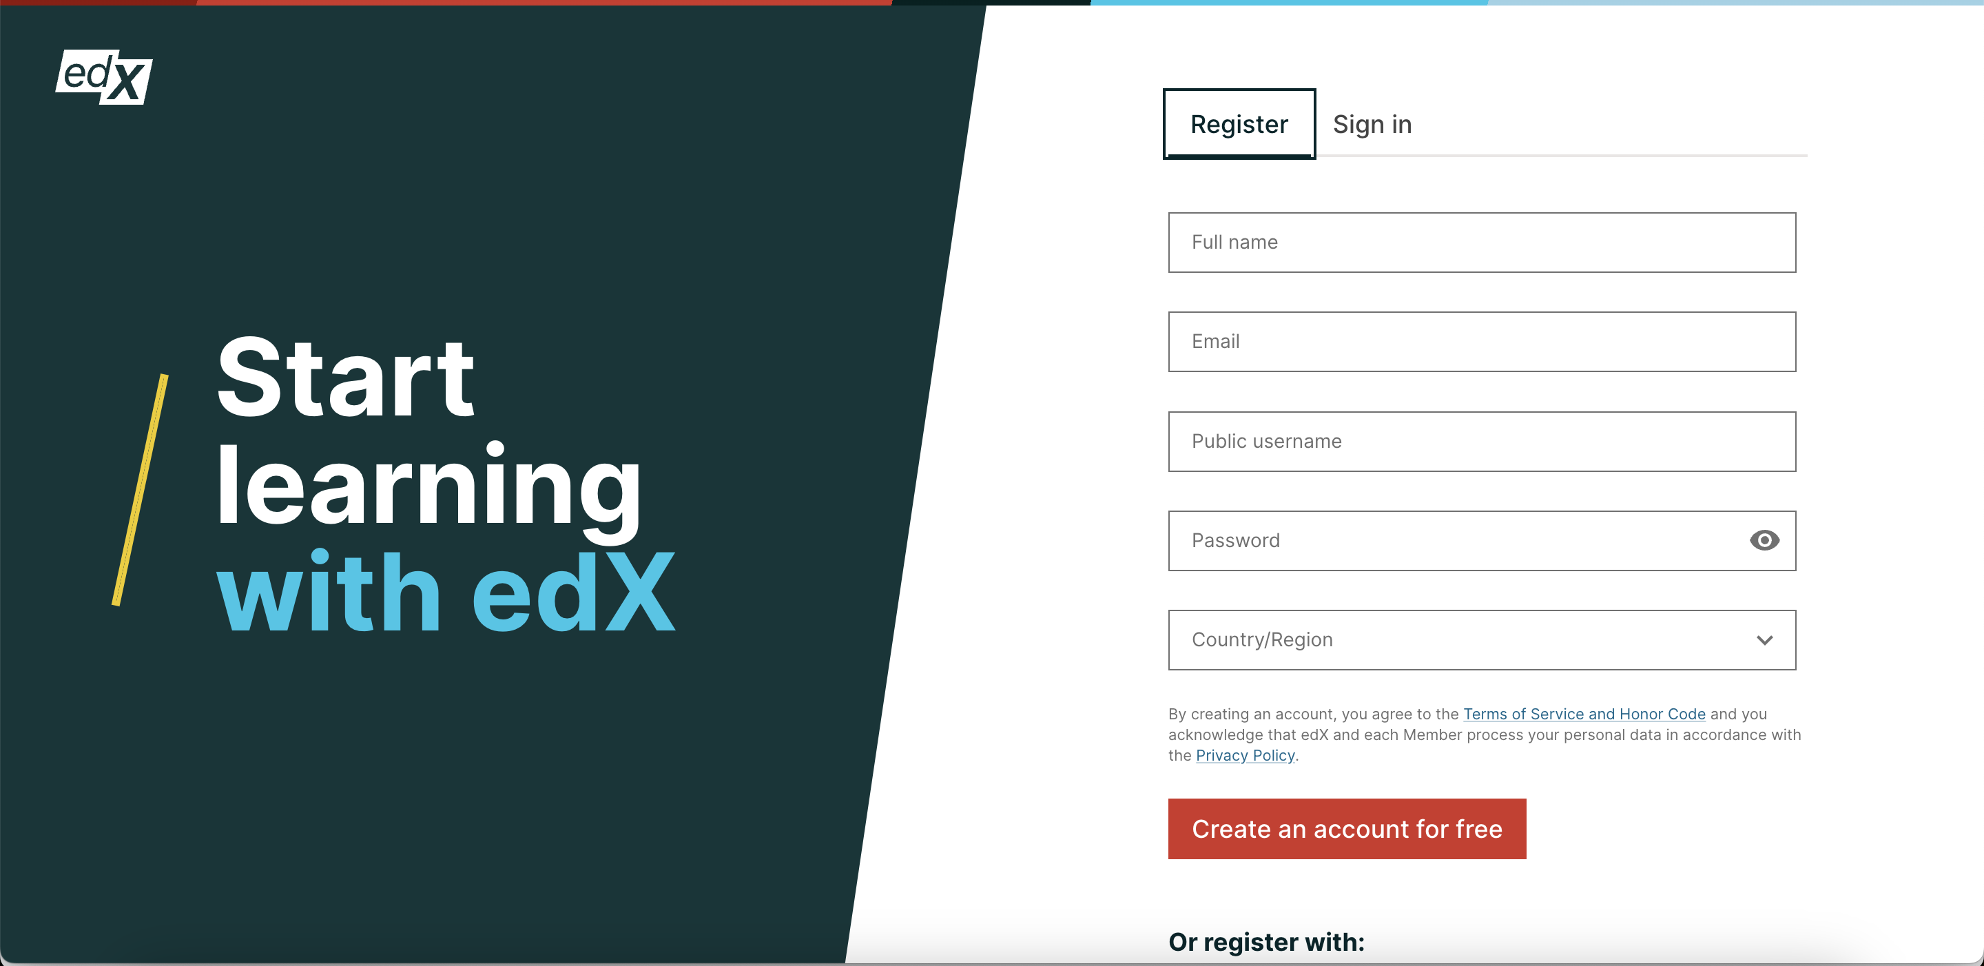Click the Sign in tab label
This screenshot has height=966, width=1984.
[1372, 123]
